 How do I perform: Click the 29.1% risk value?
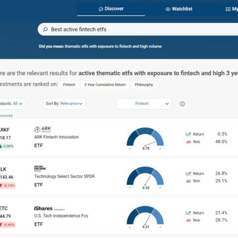pos(221,181)
